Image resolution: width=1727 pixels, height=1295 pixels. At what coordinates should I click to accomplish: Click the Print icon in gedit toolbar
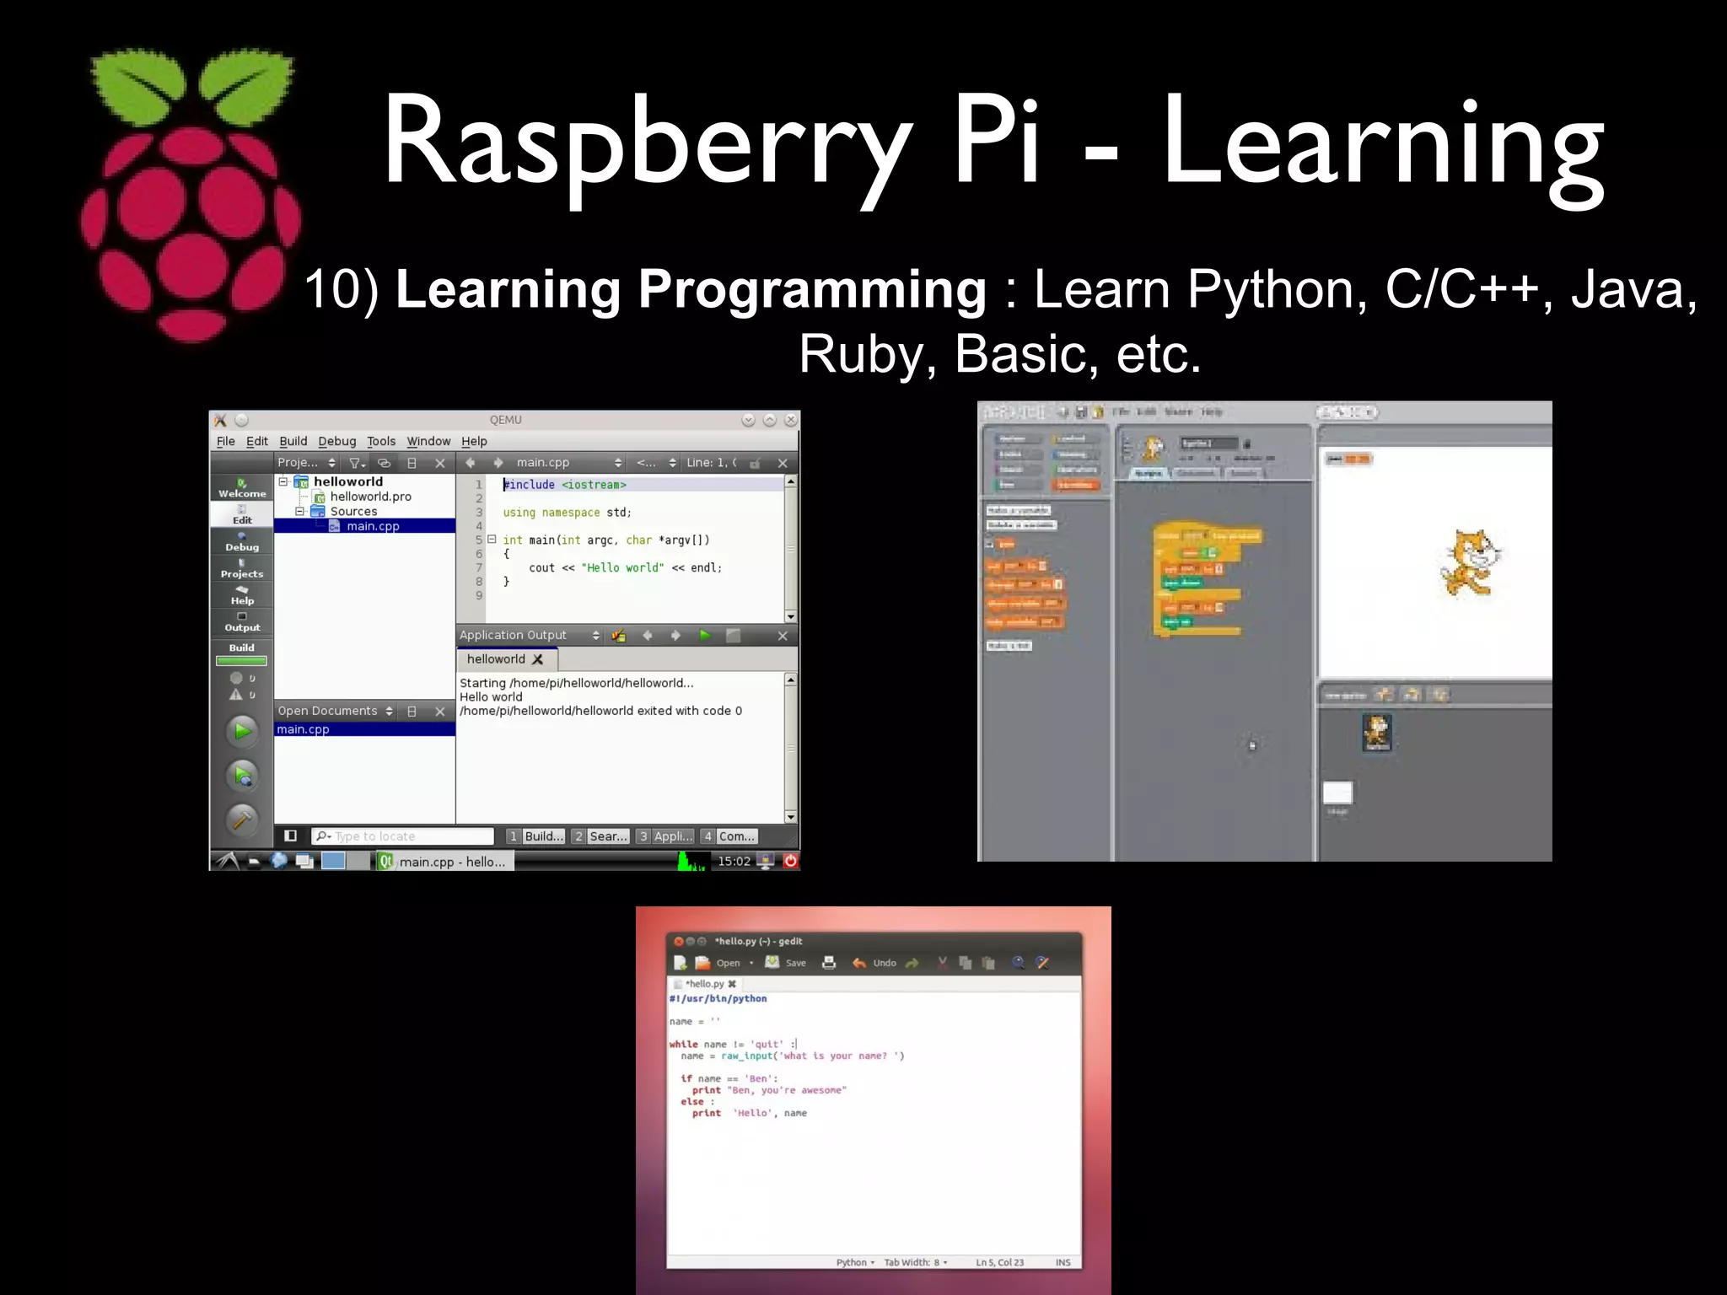(x=829, y=963)
